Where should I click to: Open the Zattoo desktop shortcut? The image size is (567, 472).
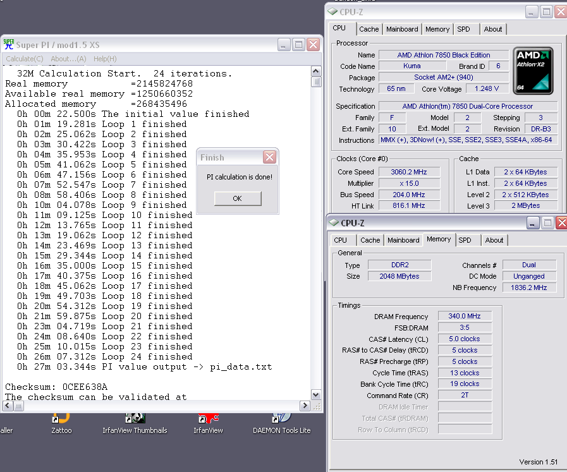click(61, 423)
